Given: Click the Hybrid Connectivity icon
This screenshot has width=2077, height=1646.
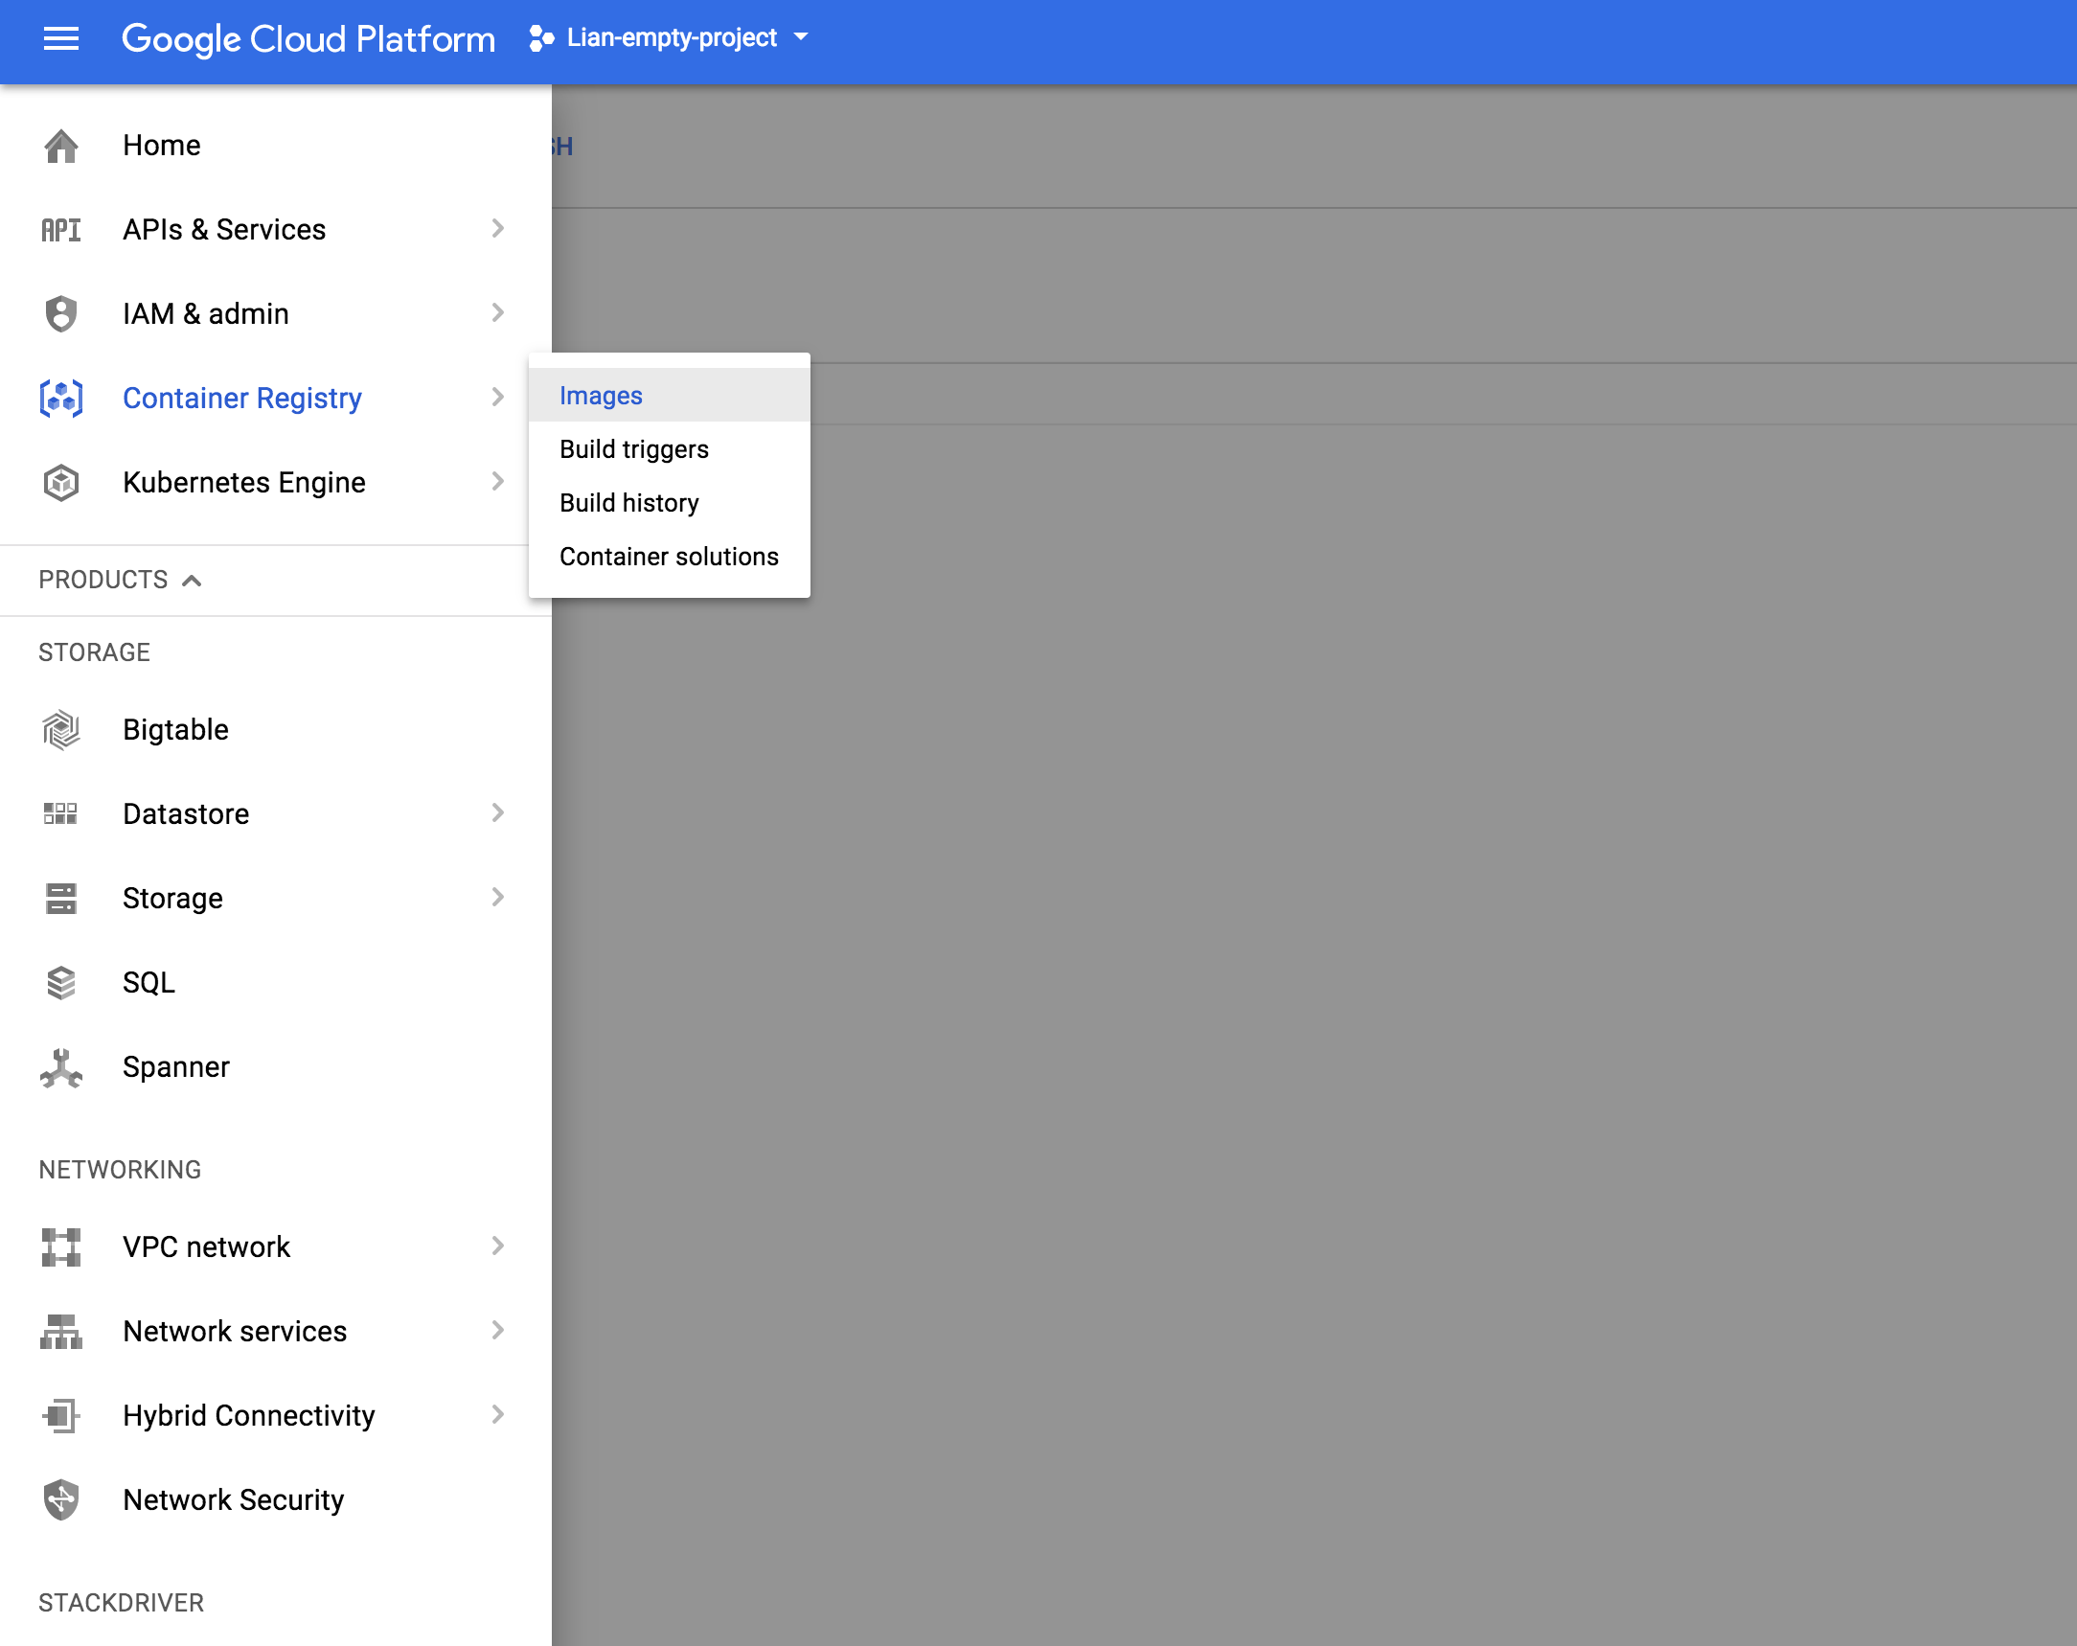Looking at the screenshot, I should (x=60, y=1416).
